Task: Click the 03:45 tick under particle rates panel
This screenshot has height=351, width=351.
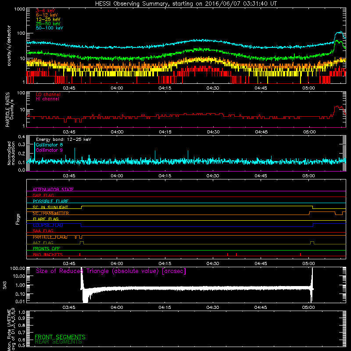Action: tap(69, 132)
